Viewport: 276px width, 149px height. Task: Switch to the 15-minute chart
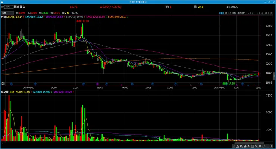(x=261, y=13)
